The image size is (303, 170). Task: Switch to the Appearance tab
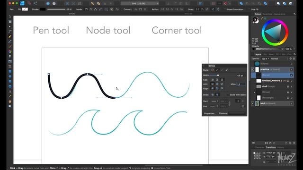[279, 14]
